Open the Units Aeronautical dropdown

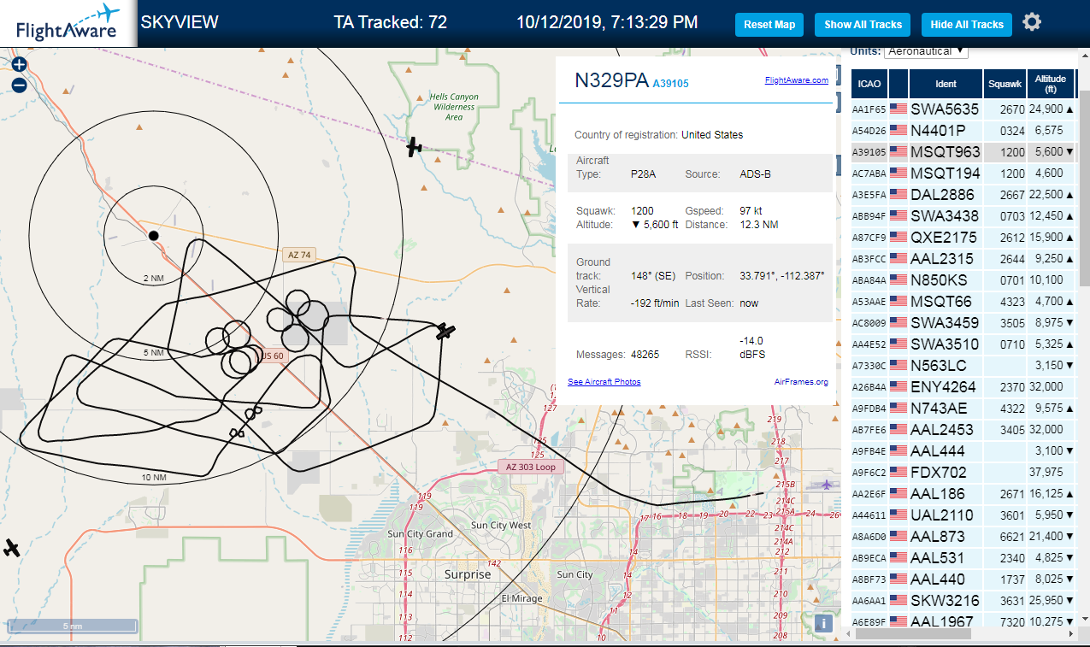(x=926, y=51)
